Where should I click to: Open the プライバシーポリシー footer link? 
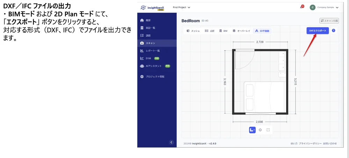(310, 144)
